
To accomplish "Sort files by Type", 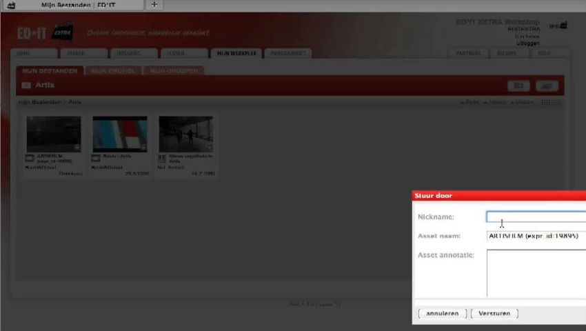I will click(469, 102).
